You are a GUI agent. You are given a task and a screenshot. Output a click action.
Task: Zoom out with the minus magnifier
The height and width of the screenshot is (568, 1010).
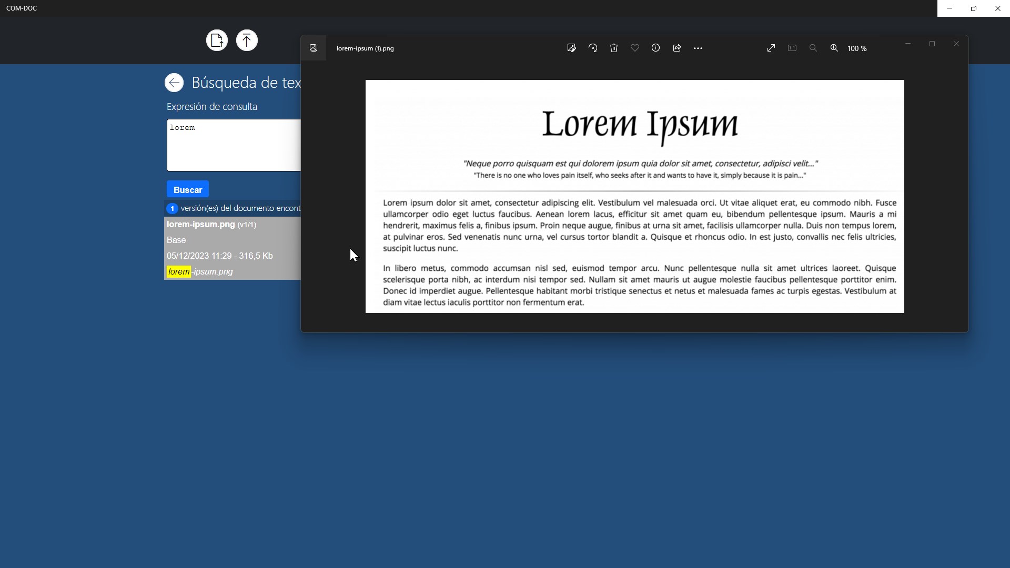tap(813, 48)
